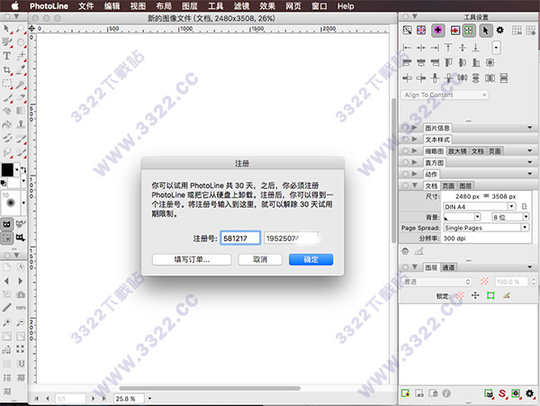Select the Text tool (T)
The image size is (540, 406).
pyautogui.click(x=6, y=56)
